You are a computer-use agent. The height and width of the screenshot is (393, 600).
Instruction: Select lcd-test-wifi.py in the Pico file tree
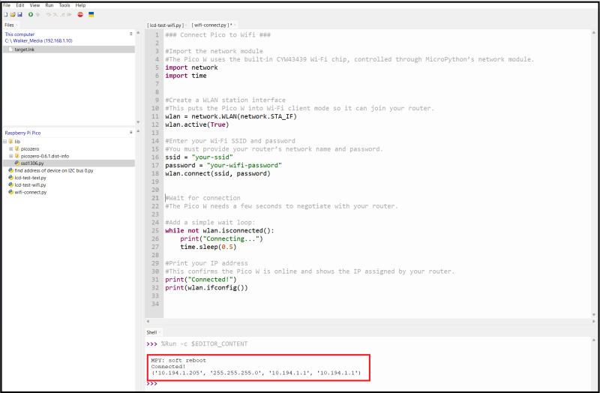[x=69, y=185]
